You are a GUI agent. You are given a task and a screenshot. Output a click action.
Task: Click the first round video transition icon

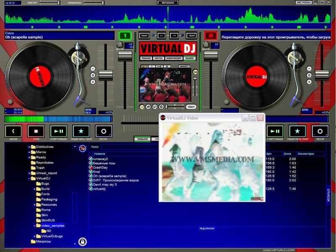click(142, 107)
